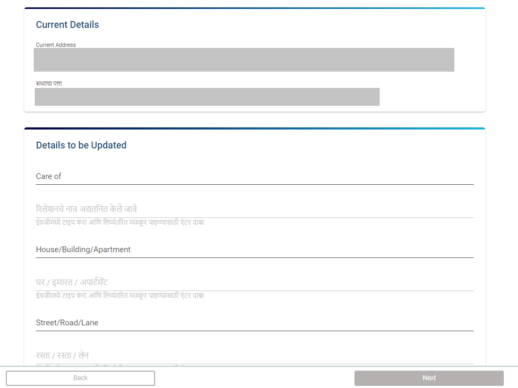Screen dimensions: 518x388
Task: Click the gradient bar atop Current Details card
Action: click(x=255, y=8)
